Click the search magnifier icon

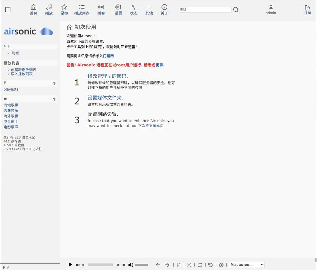(236, 9)
